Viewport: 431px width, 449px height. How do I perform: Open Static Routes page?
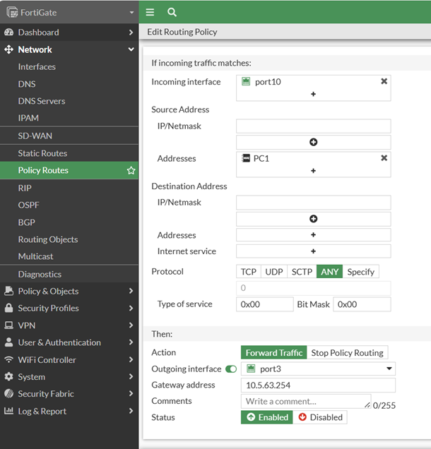[x=42, y=153]
